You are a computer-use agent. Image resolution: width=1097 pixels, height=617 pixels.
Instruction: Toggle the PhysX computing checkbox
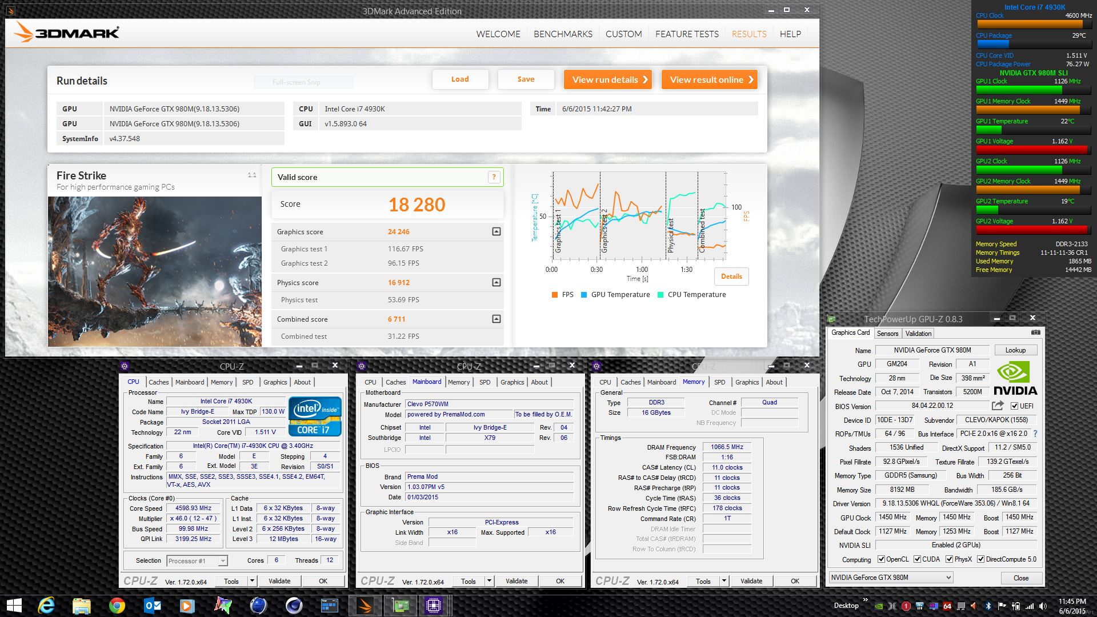tap(949, 559)
